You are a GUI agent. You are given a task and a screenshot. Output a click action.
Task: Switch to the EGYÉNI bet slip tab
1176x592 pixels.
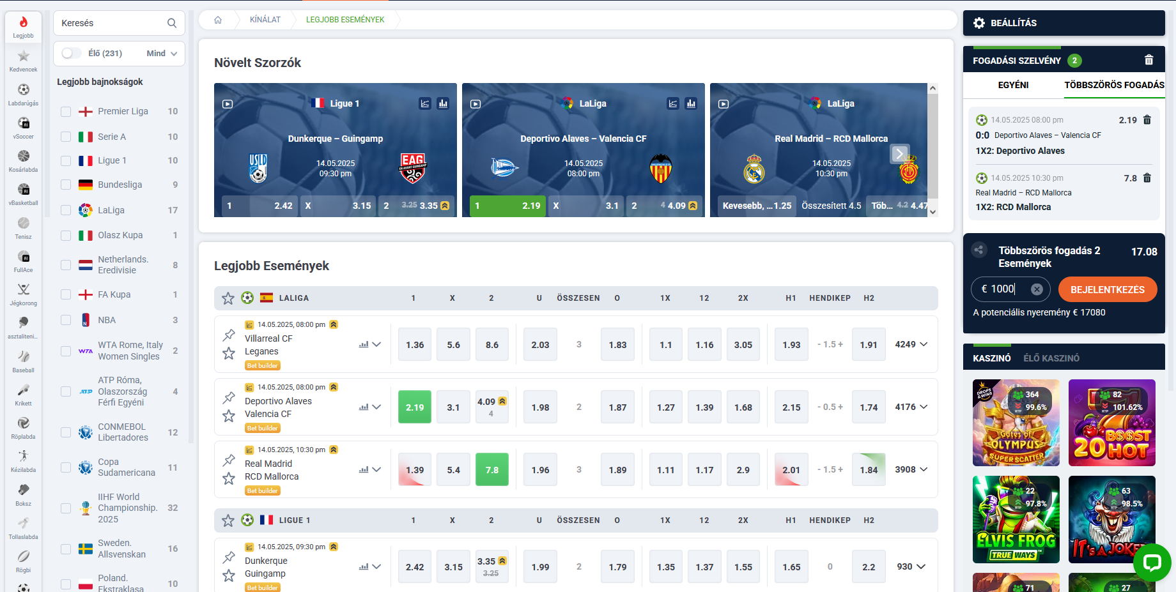[x=1013, y=85]
